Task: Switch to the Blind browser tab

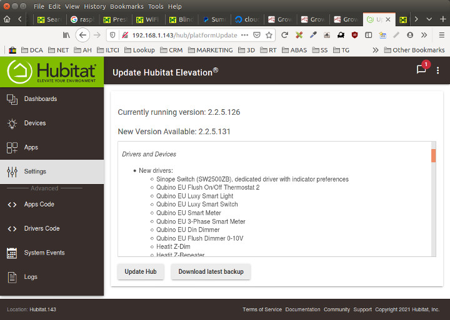Action: click(x=181, y=19)
